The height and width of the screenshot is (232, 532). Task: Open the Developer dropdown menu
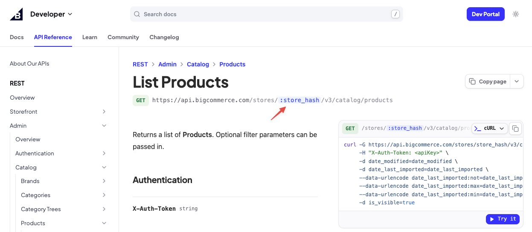click(x=51, y=14)
